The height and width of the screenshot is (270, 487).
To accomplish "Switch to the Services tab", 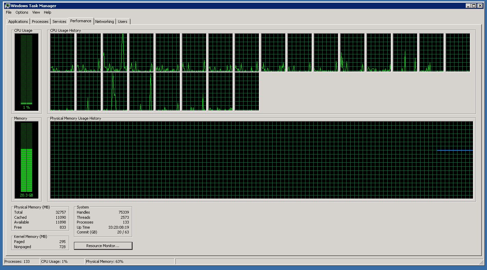I will pyautogui.click(x=59, y=22).
